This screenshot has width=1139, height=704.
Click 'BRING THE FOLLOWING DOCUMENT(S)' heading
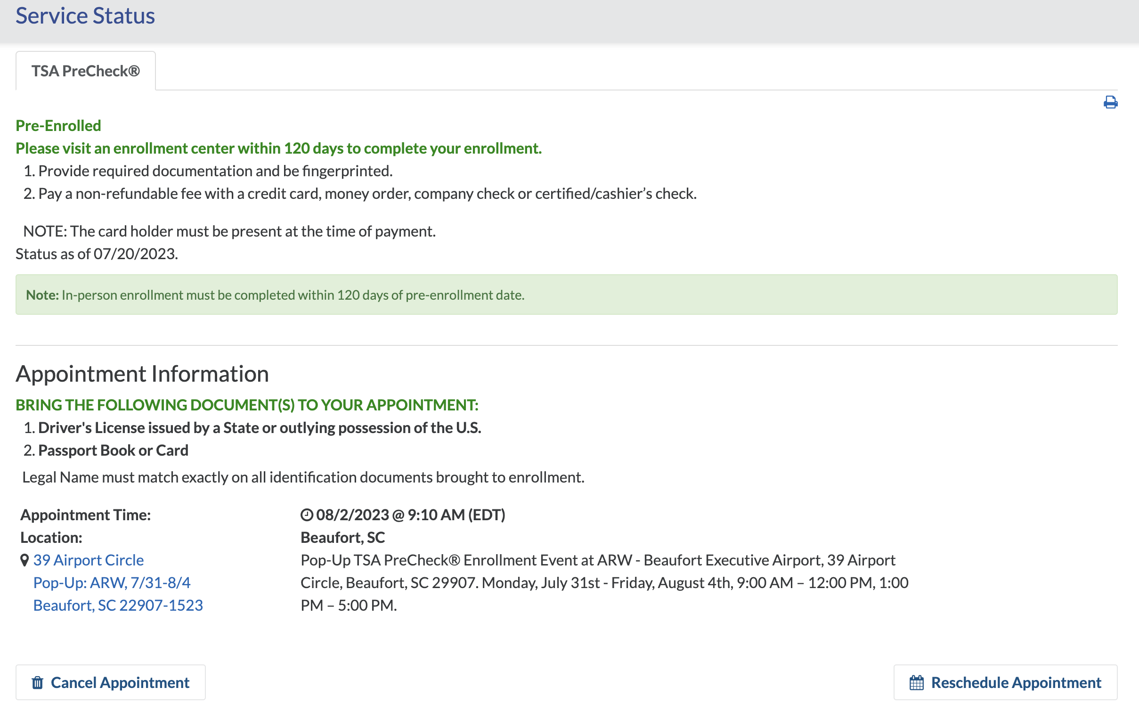click(x=247, y=405)
